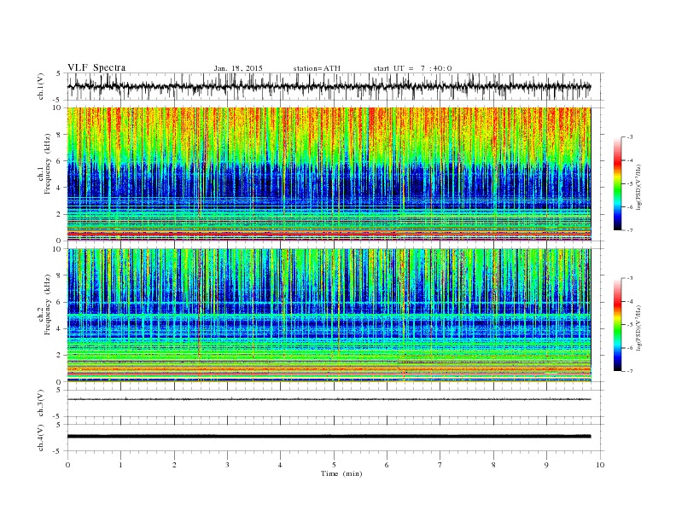Image resolution: width=676 pixels, height=522 pixels.
Task: Click the time axis '3' tick label
Action: (x=227, y=465)
